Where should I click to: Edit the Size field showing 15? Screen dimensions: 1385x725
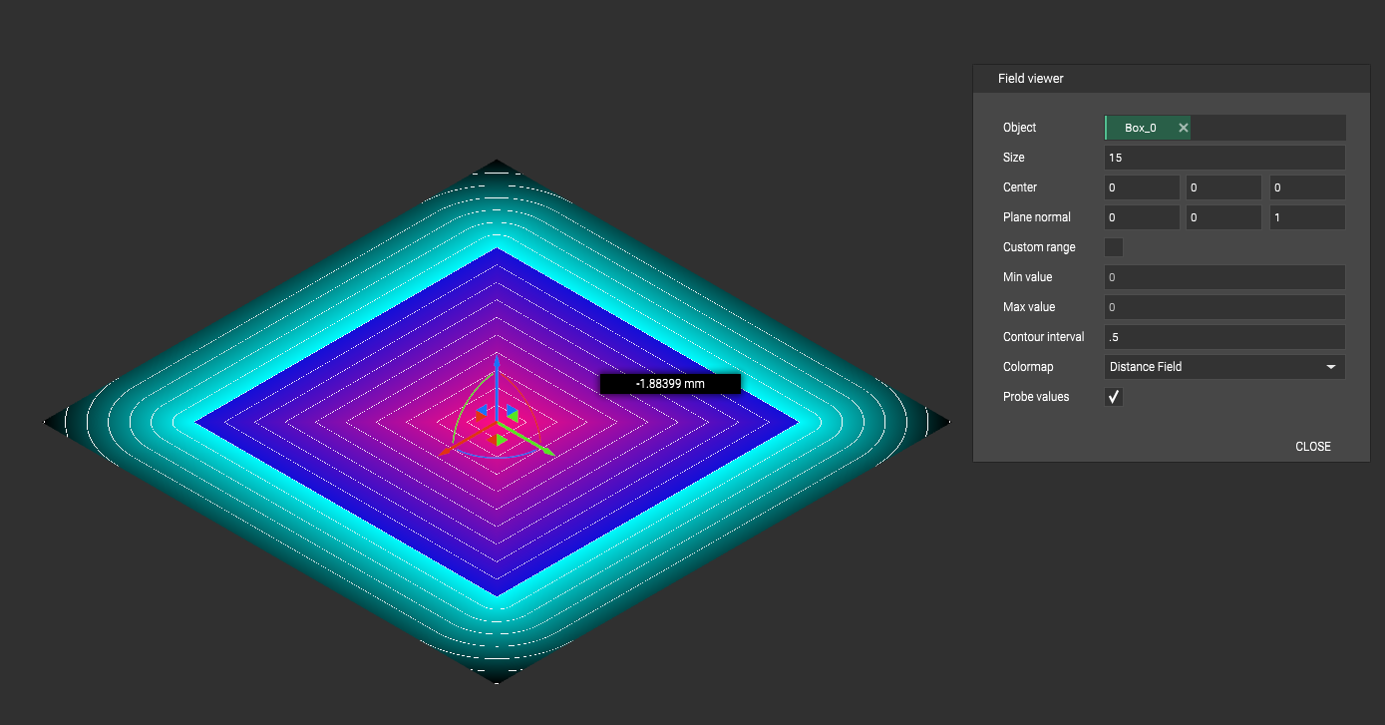[x=1225, y=158]
